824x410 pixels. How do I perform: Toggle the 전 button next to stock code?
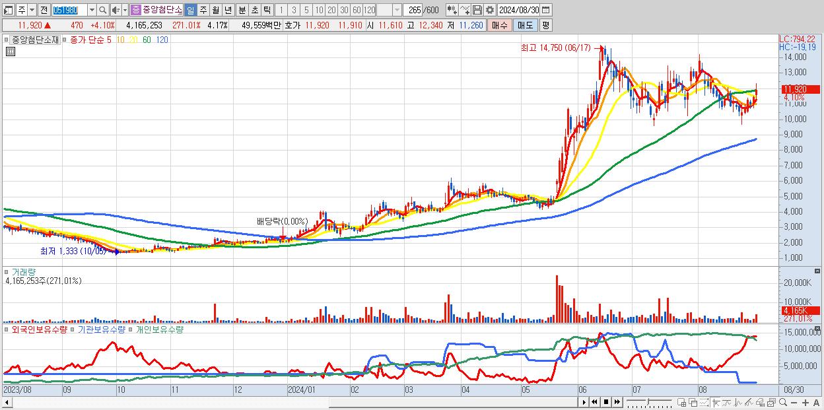[44, 10]
